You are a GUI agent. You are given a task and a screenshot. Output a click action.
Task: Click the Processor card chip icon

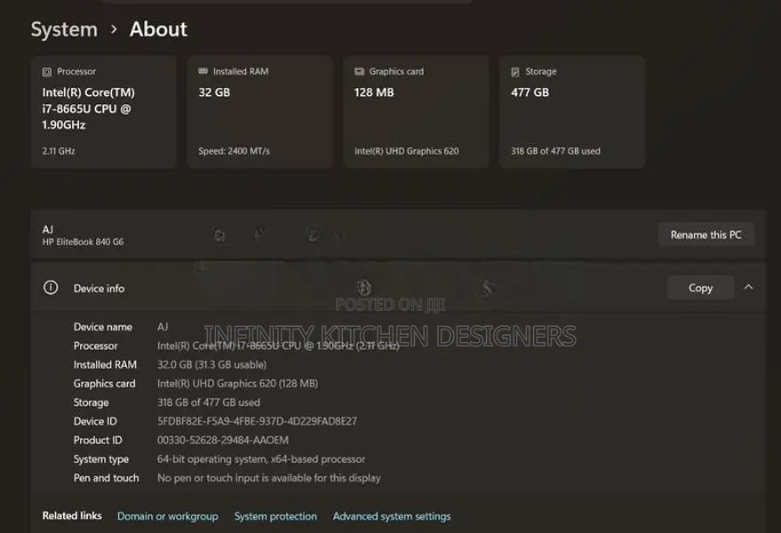[47, 72]
